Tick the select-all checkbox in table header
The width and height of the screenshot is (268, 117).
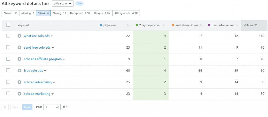[8, 25]
